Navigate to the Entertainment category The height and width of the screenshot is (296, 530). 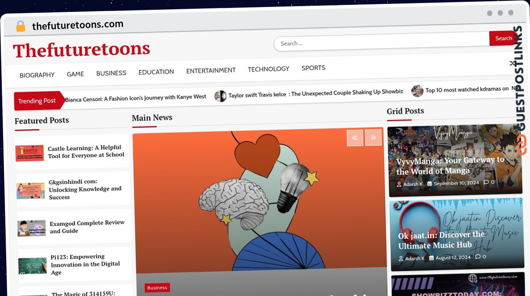pyautogui.click(x=211, y=70)
